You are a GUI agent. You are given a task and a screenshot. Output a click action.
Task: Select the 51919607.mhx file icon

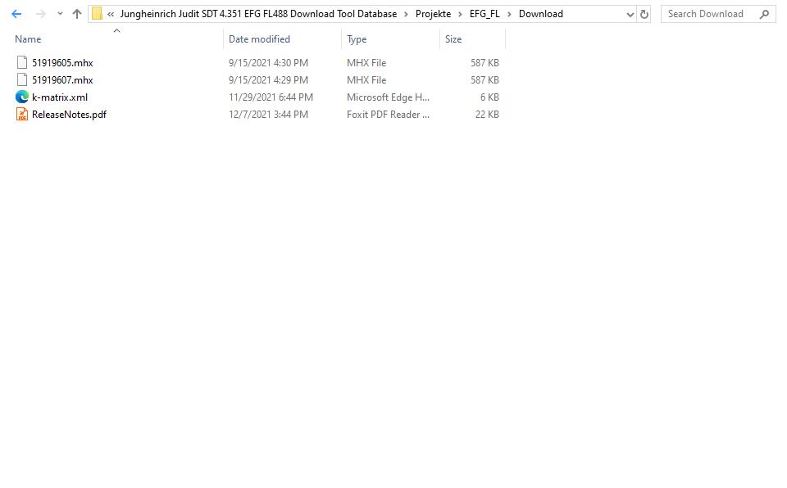click(x=21, y=79)
